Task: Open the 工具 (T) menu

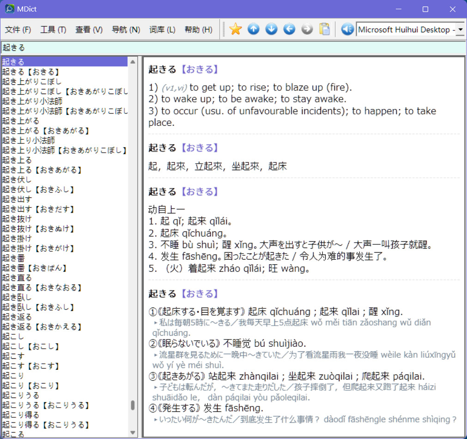Action: 53,30
